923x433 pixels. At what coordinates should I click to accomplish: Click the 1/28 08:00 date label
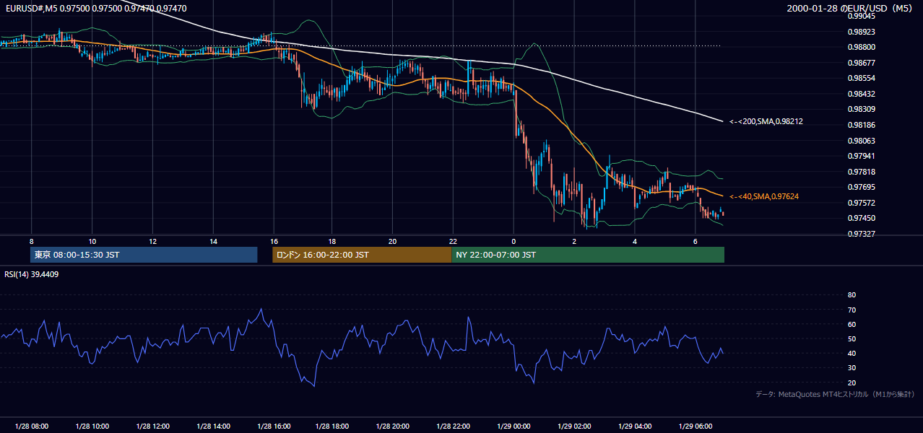coord(32,427)
